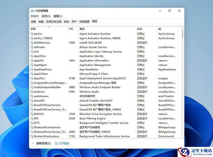Click the gear icon beside AarSvc
This screenshot has width=213, height=157.
point(32,34)
